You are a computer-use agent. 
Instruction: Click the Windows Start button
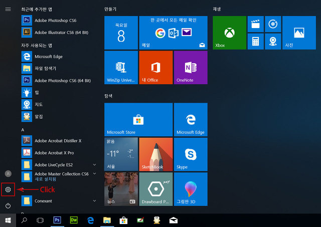tap(8, 220)
